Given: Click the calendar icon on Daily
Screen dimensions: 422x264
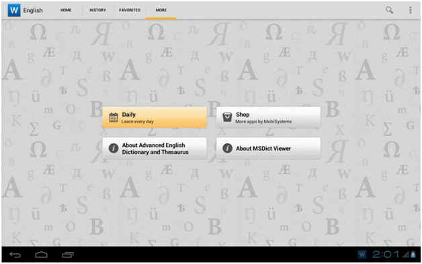Looking at the screenshot, I should (114, 117).
